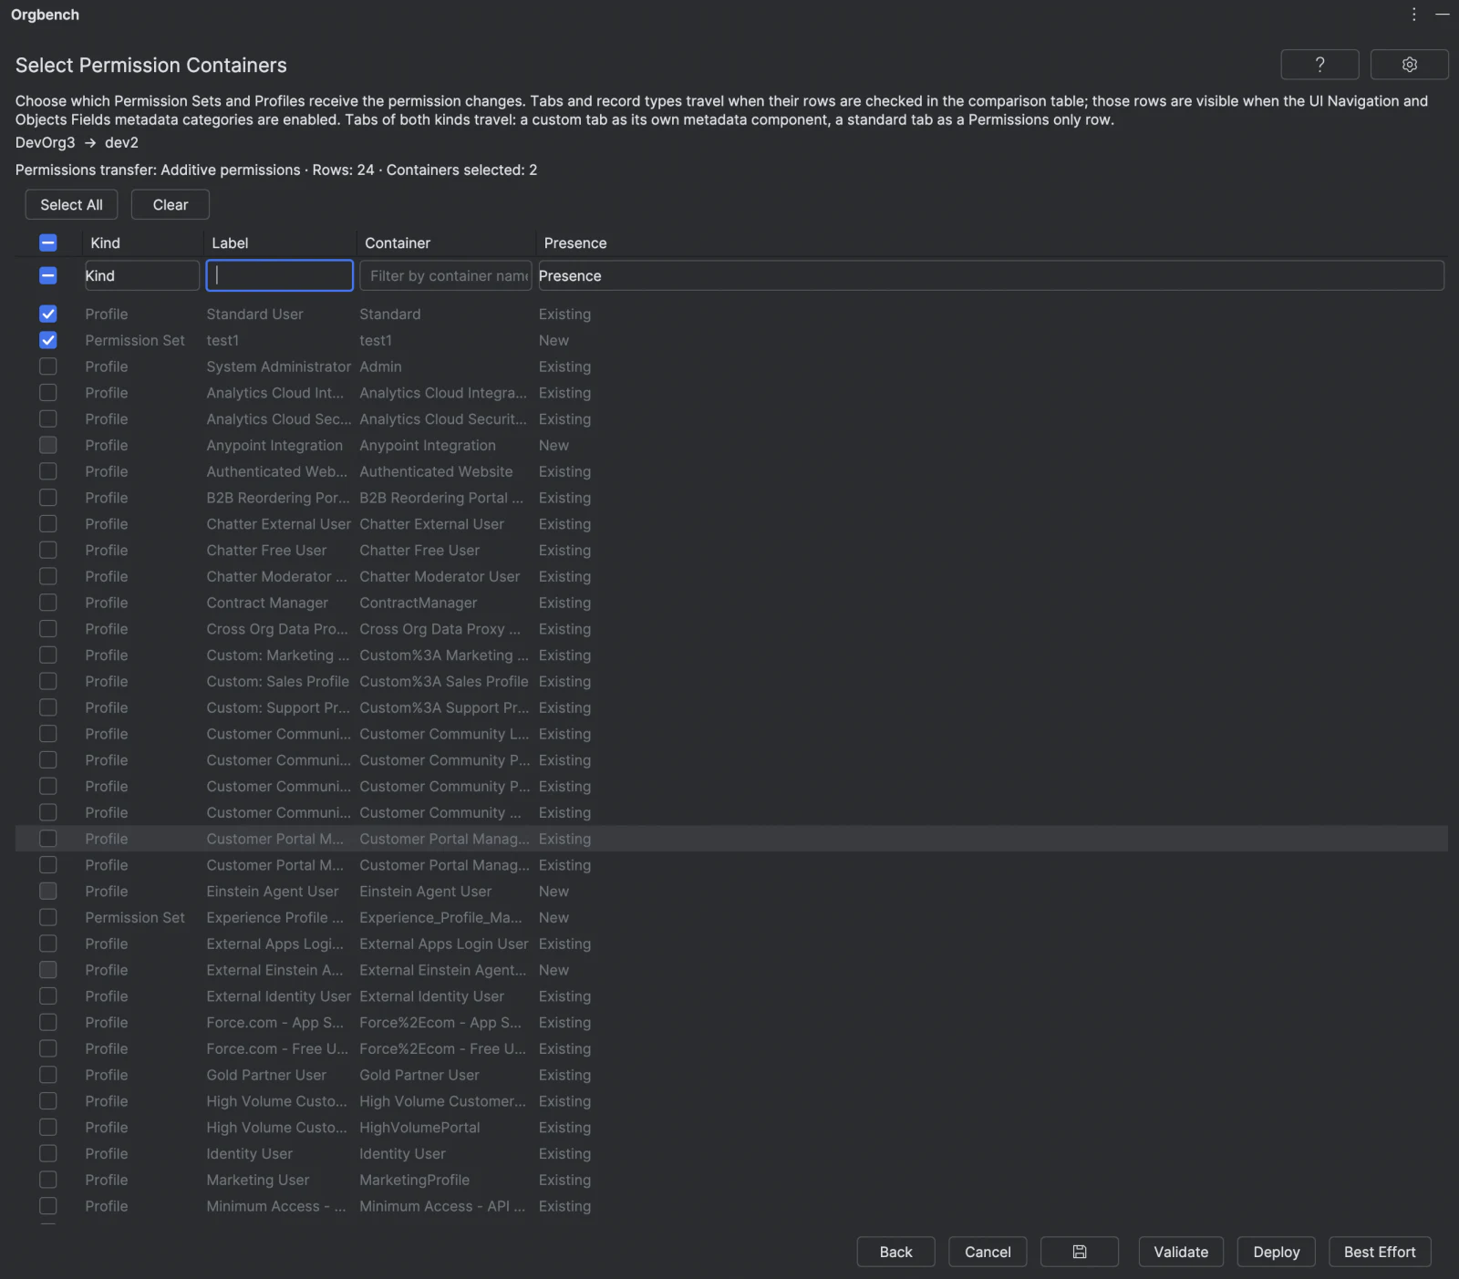Focus the Label filter text field

click(x=279, y=275)
